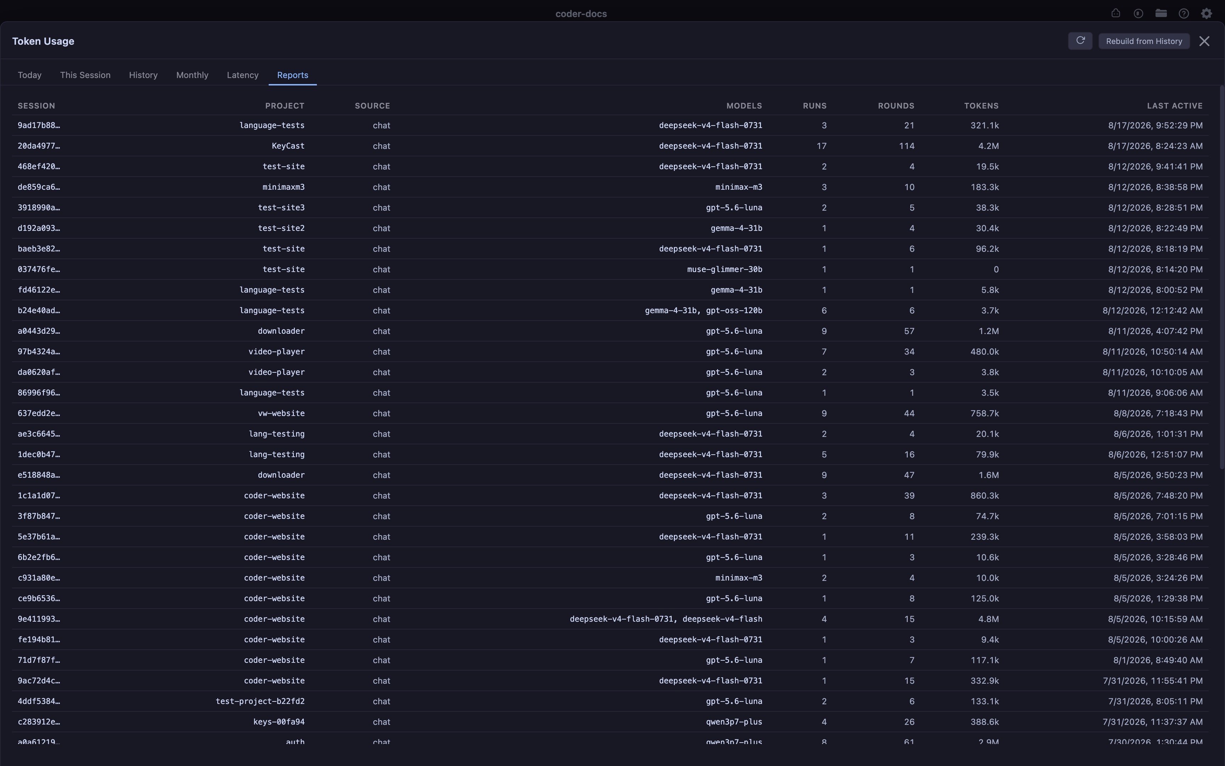Screen dimensions: 1225x766
Task: Open the folder icon in title bar
Action: tap(1161, 14)
